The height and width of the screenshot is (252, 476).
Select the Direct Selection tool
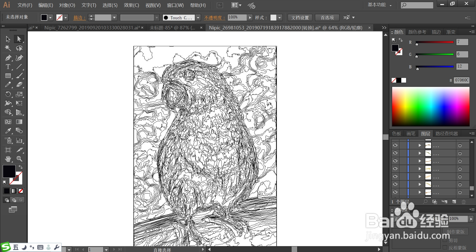[19, 39]
